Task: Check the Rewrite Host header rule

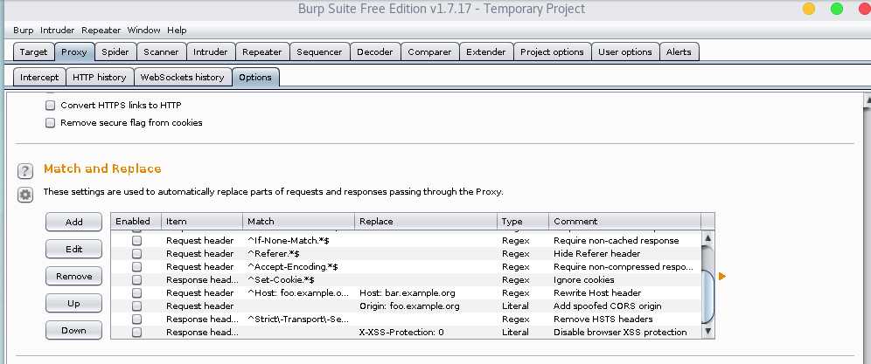Action: (x=136, y=292)
